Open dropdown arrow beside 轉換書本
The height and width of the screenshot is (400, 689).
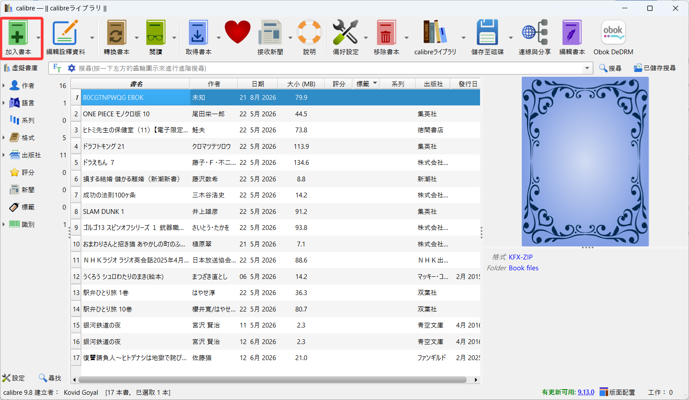[136, 38]
